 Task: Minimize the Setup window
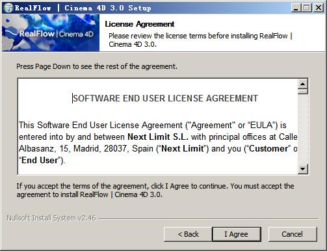point(296,8)
